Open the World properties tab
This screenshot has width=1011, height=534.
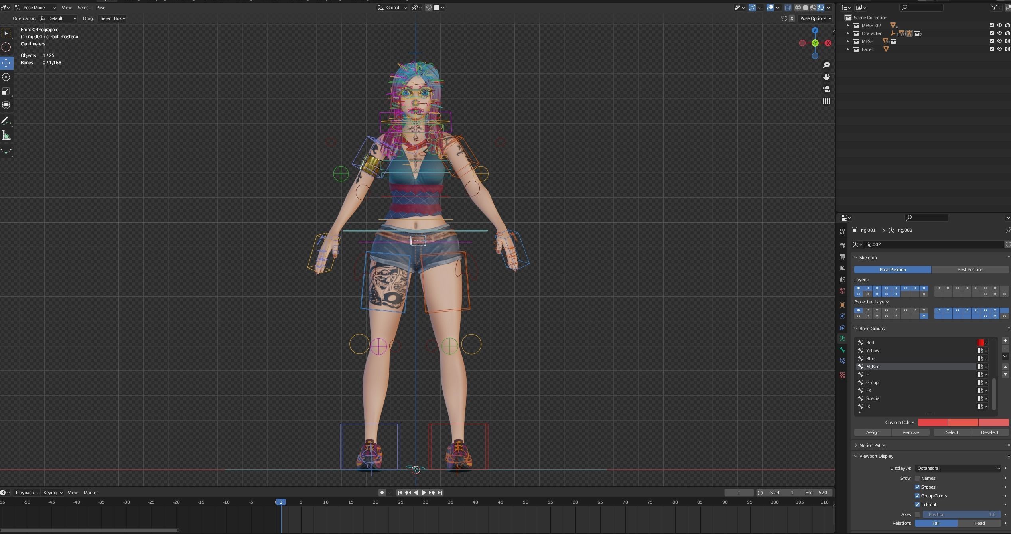842,291
